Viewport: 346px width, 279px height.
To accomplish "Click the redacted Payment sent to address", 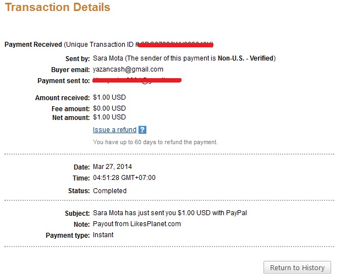I will (138, 81).
